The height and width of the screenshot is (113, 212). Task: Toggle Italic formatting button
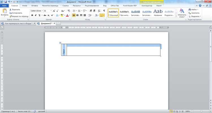tap(36, 15)
